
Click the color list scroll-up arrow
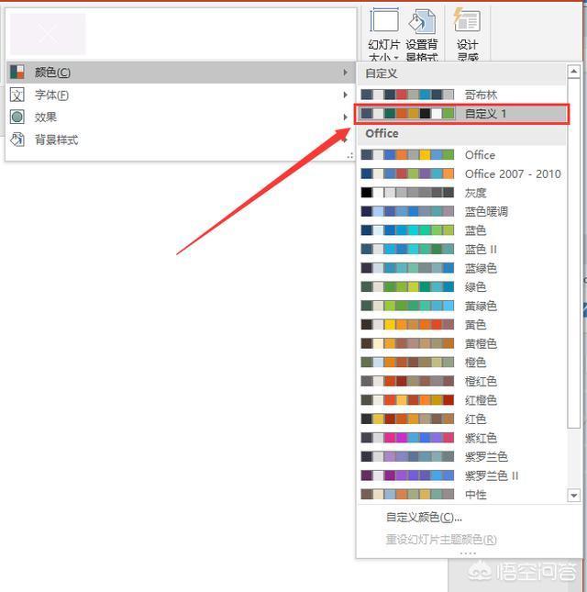574,71
